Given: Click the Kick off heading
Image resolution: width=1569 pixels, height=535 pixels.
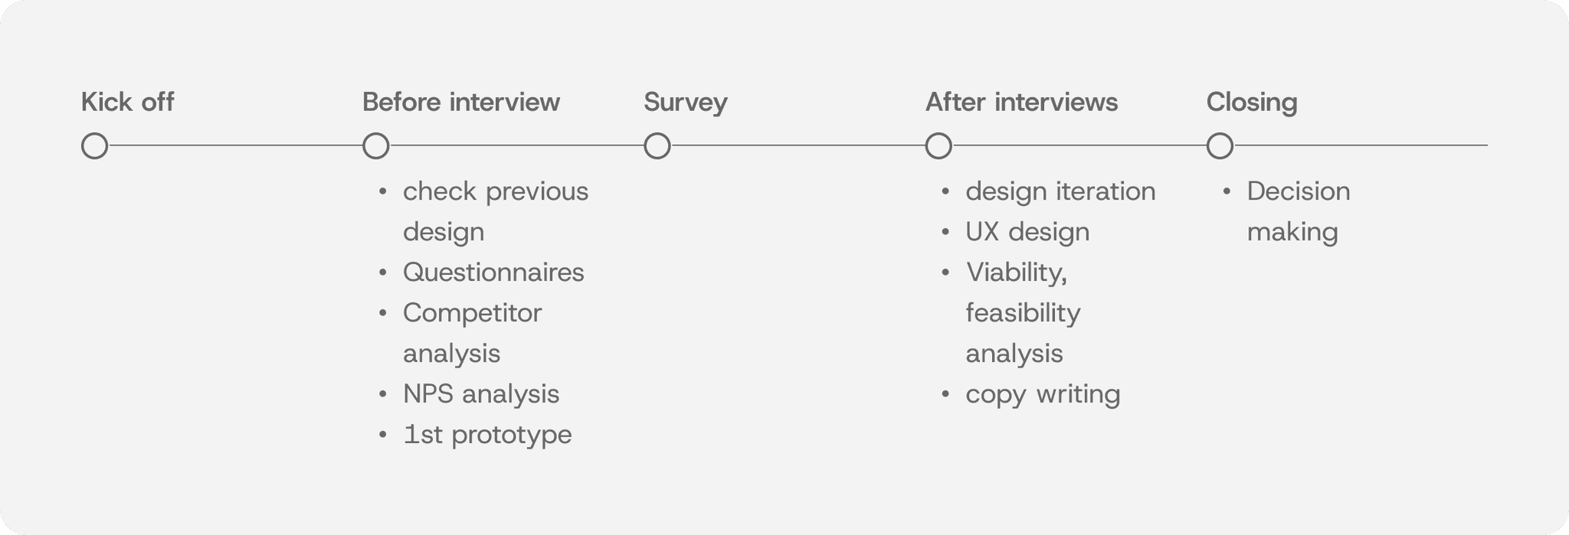Looking at the screenshot, I should click(127, 102).
